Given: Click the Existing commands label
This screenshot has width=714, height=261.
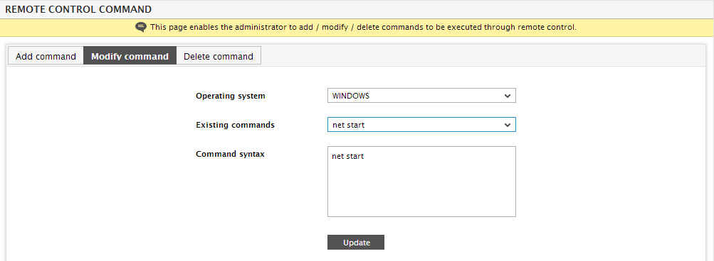Looking at the screenshot, I should click(235, 125).
